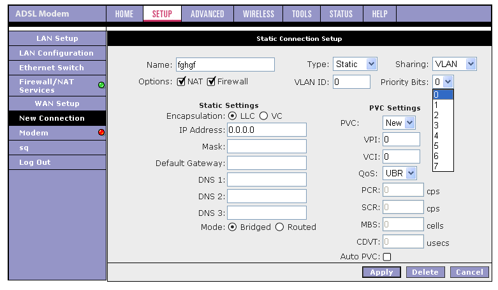Select priority bits value 3 in list
Screen dimensions: 498x290
coord(443,125)
